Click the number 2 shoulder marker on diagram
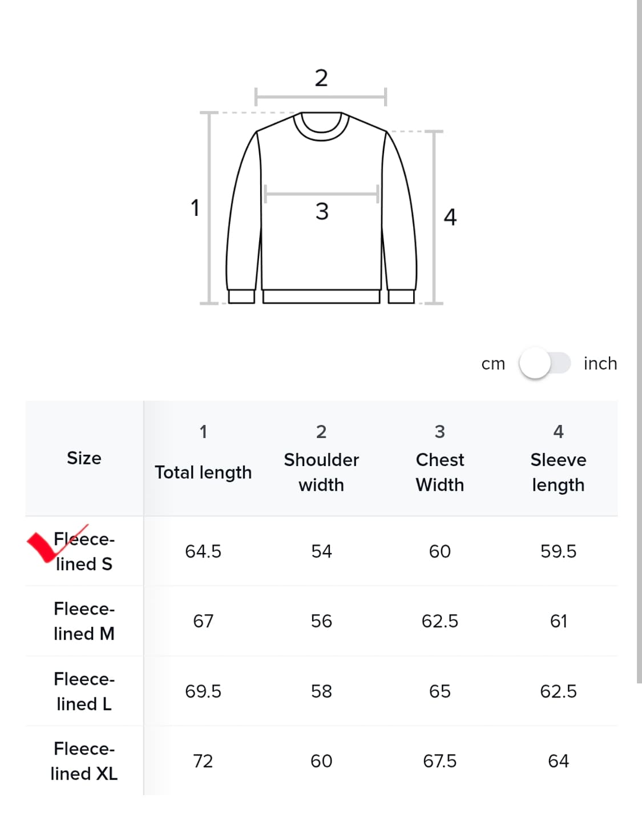This screenshot has width=642, height=818. click(321, 78)
